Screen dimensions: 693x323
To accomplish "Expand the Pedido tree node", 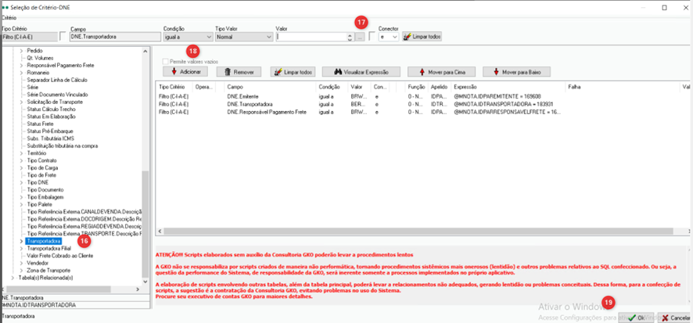I will (x=22, y=51).
